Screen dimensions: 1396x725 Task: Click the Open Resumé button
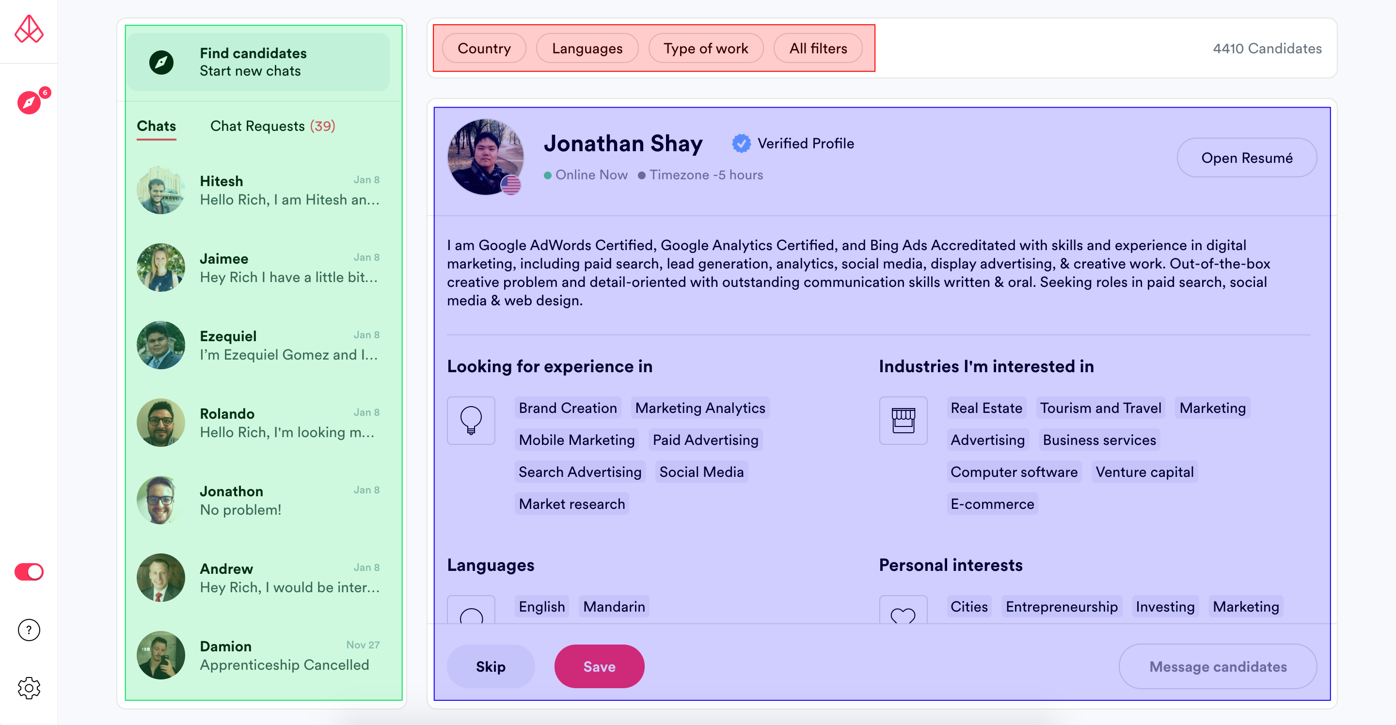[x=1246, y=158]
